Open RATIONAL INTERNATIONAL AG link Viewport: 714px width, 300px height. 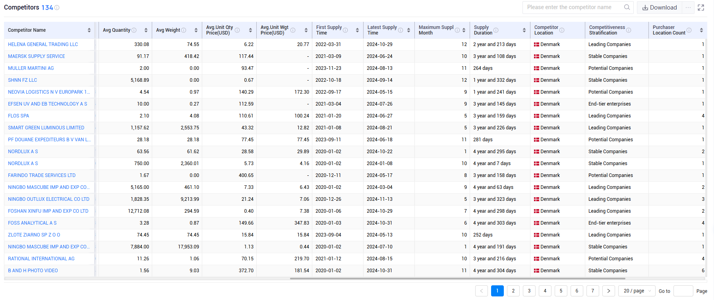click(x=41, y=259)
